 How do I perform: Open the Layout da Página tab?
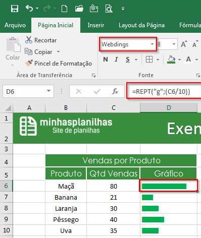pyautogui.click(x=141, y=25)
